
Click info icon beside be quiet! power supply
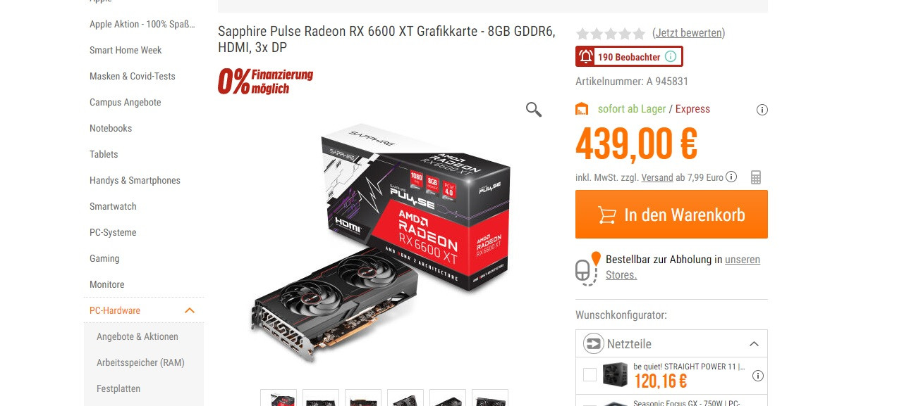pos(758,376)
